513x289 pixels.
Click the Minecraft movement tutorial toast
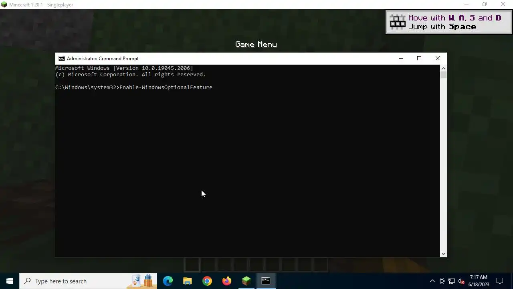[449, 22]
